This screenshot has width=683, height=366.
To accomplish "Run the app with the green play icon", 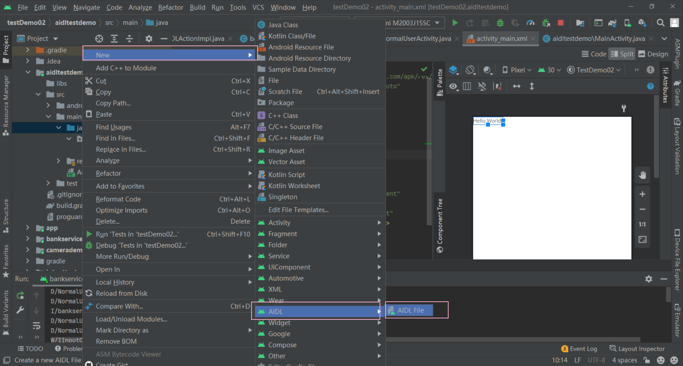I will [455, 22].
